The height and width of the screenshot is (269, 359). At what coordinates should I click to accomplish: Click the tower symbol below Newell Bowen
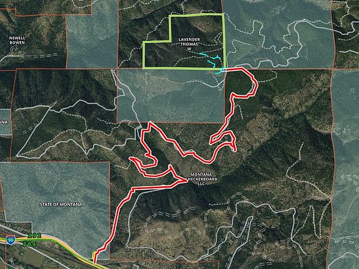[x=14, y=49]
